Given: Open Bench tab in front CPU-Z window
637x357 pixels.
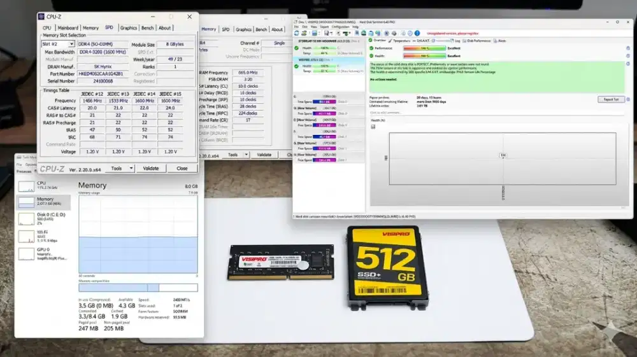Looking at the screenshot, I should 148,28.
